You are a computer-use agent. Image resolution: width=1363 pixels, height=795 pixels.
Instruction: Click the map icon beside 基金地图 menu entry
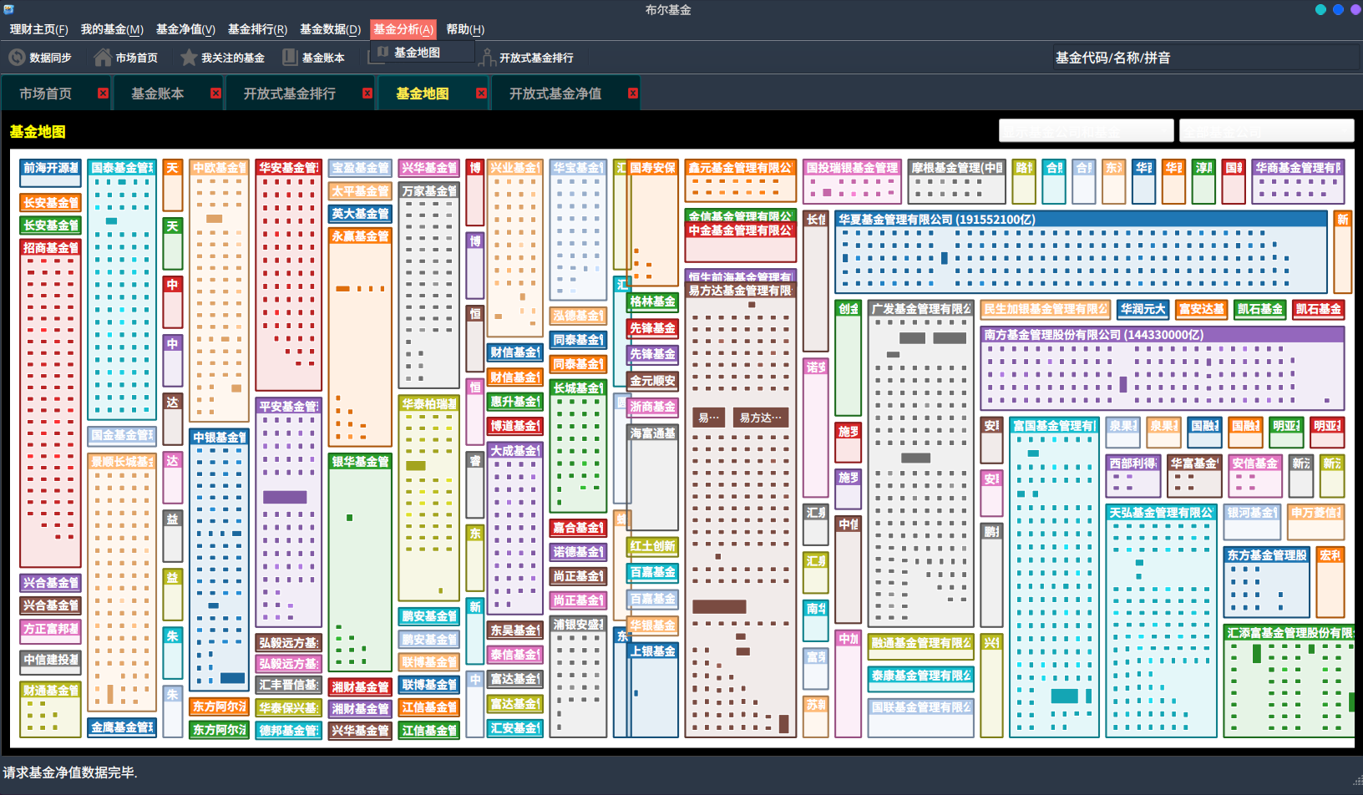[x=383, y=53]
